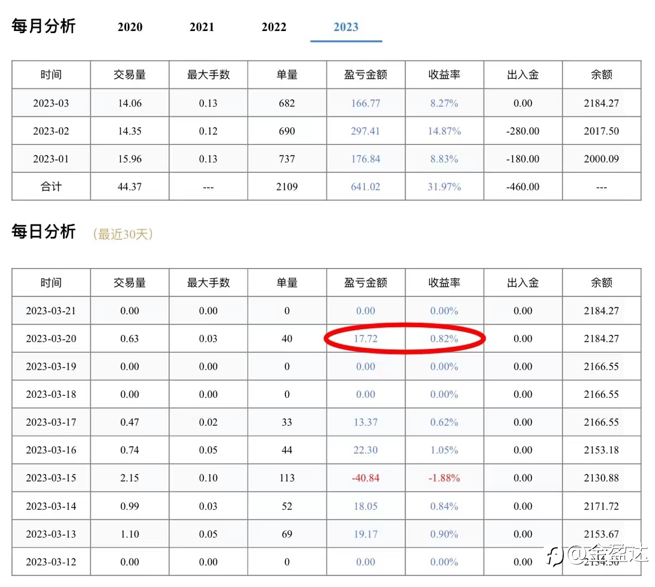Select the 2023-03-16 date row
Viewport: 655px width, 587px height.
click(51, 450)
